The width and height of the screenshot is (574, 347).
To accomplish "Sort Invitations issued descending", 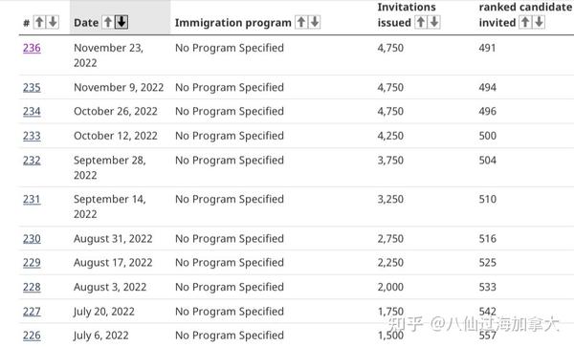I will [434, 22].
